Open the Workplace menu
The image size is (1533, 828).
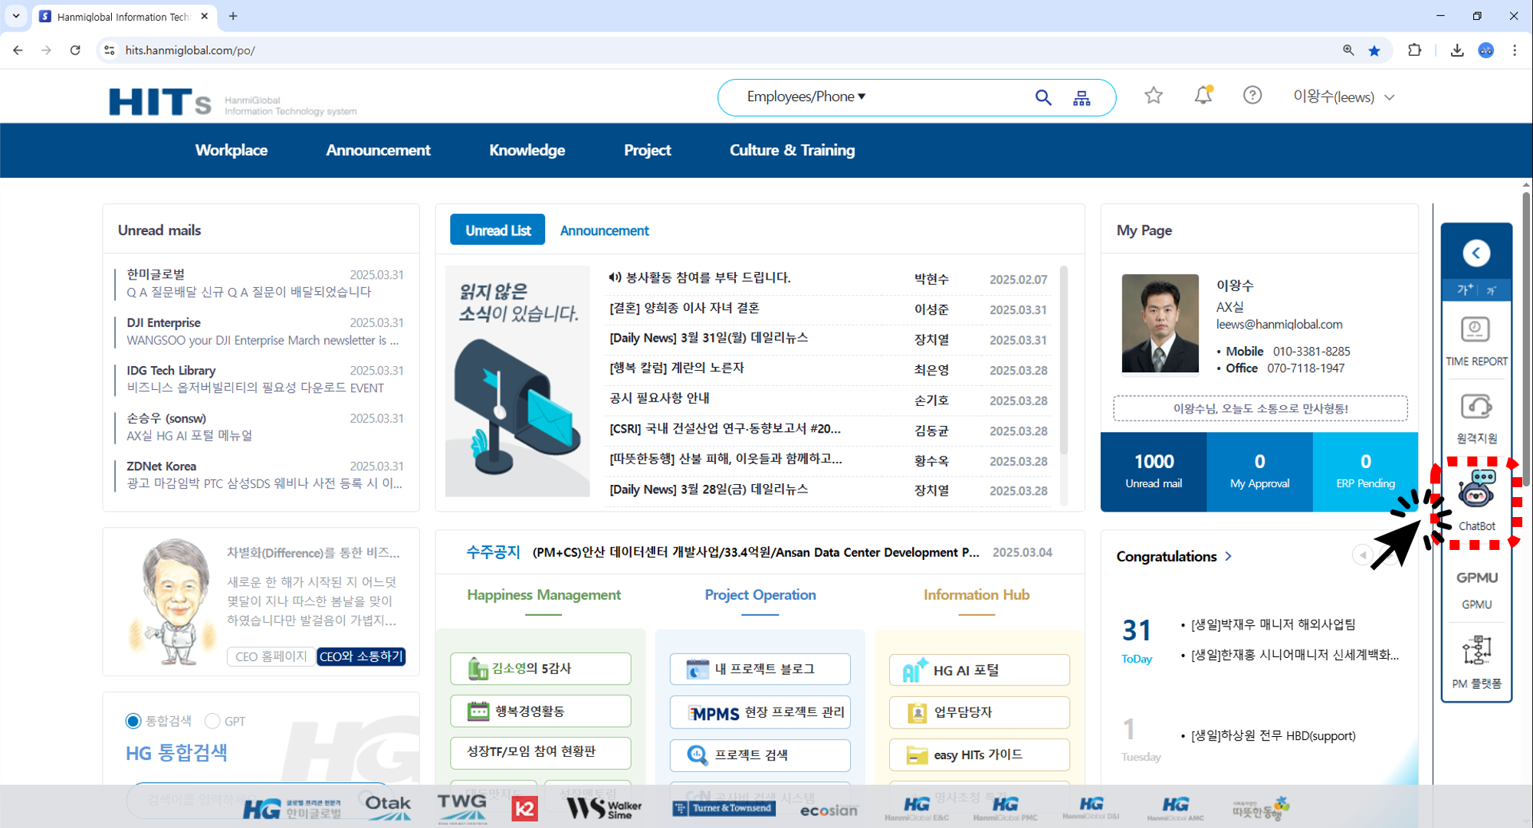pos(231,150)
